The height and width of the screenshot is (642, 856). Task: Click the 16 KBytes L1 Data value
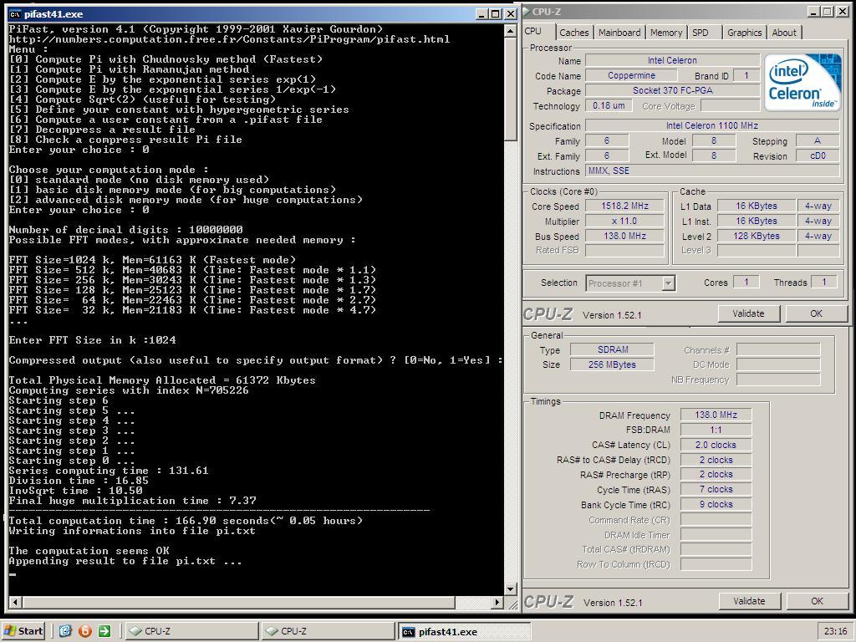(756, 206)
